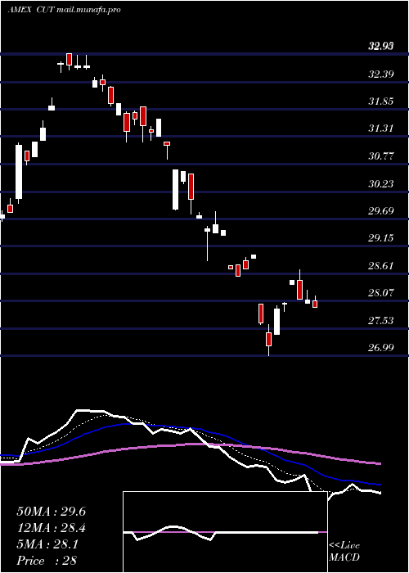This screenshot has height=573, width=409.
Task: Click the 27.53 price axis label
Action: 381,320
